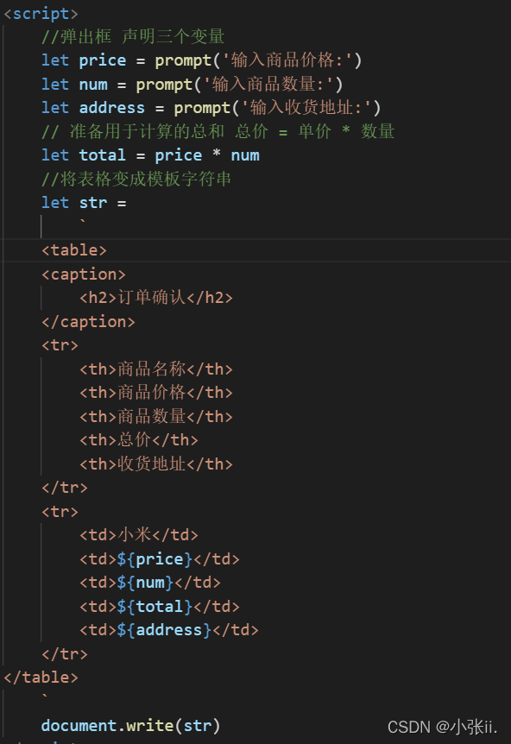Click the opening script tag
Viewport: 511px width, 744px height.
41,13
